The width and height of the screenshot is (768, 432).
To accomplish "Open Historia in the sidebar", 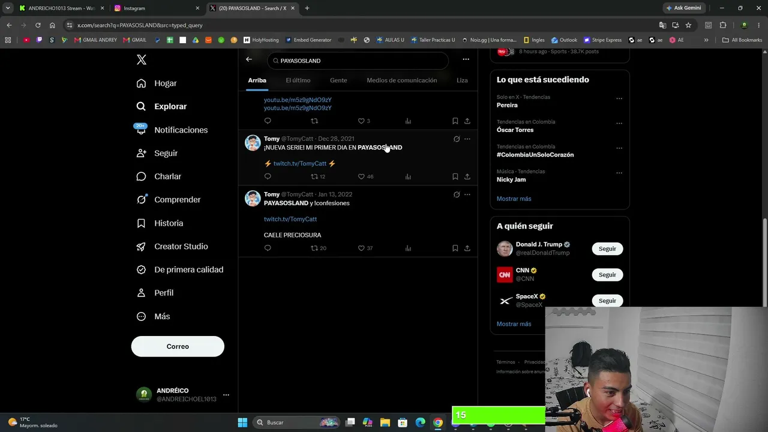I will point(160,223).
